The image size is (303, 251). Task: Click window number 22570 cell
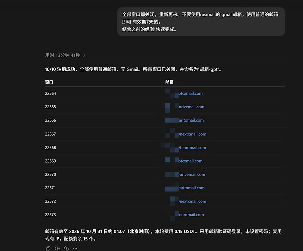51,174
